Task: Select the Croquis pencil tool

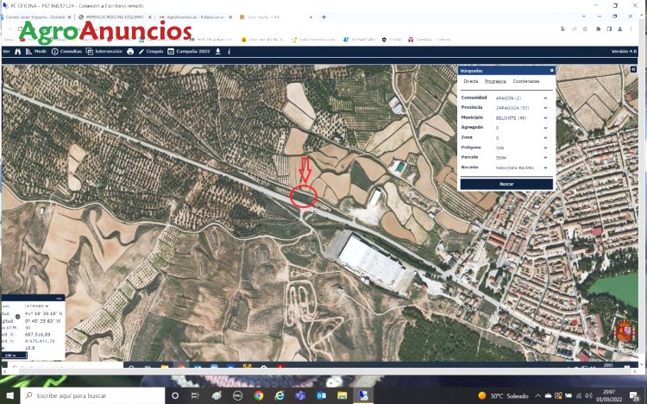Action: [150, 52]
